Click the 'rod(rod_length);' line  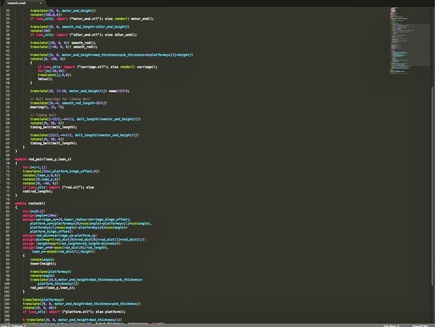click(x=37, y=191)
